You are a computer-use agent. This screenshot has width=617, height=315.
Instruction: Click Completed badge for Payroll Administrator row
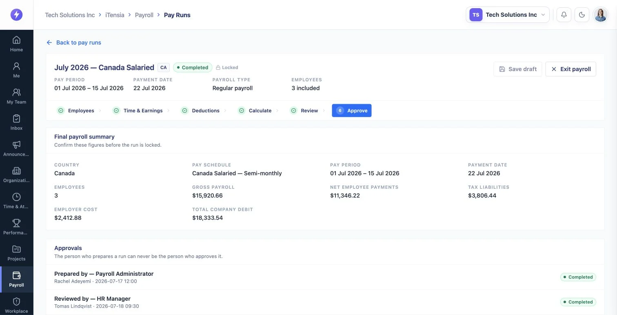click(x=578, y=277)
